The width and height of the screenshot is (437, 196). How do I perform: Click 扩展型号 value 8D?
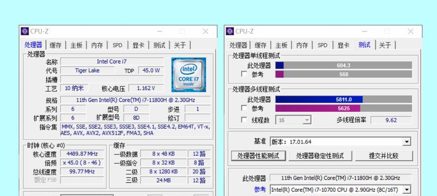point(136,118)
